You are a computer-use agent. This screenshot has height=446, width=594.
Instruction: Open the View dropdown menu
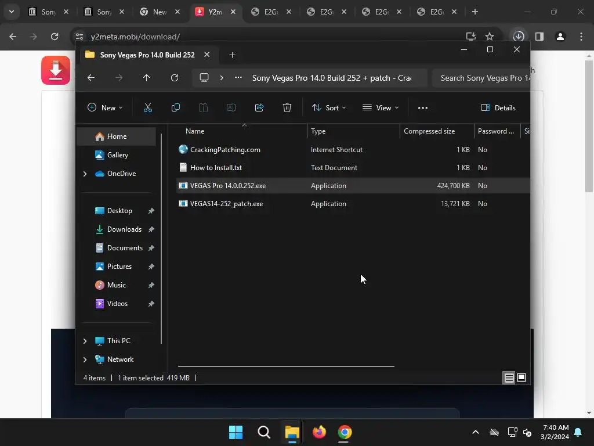tap(381, 107)
